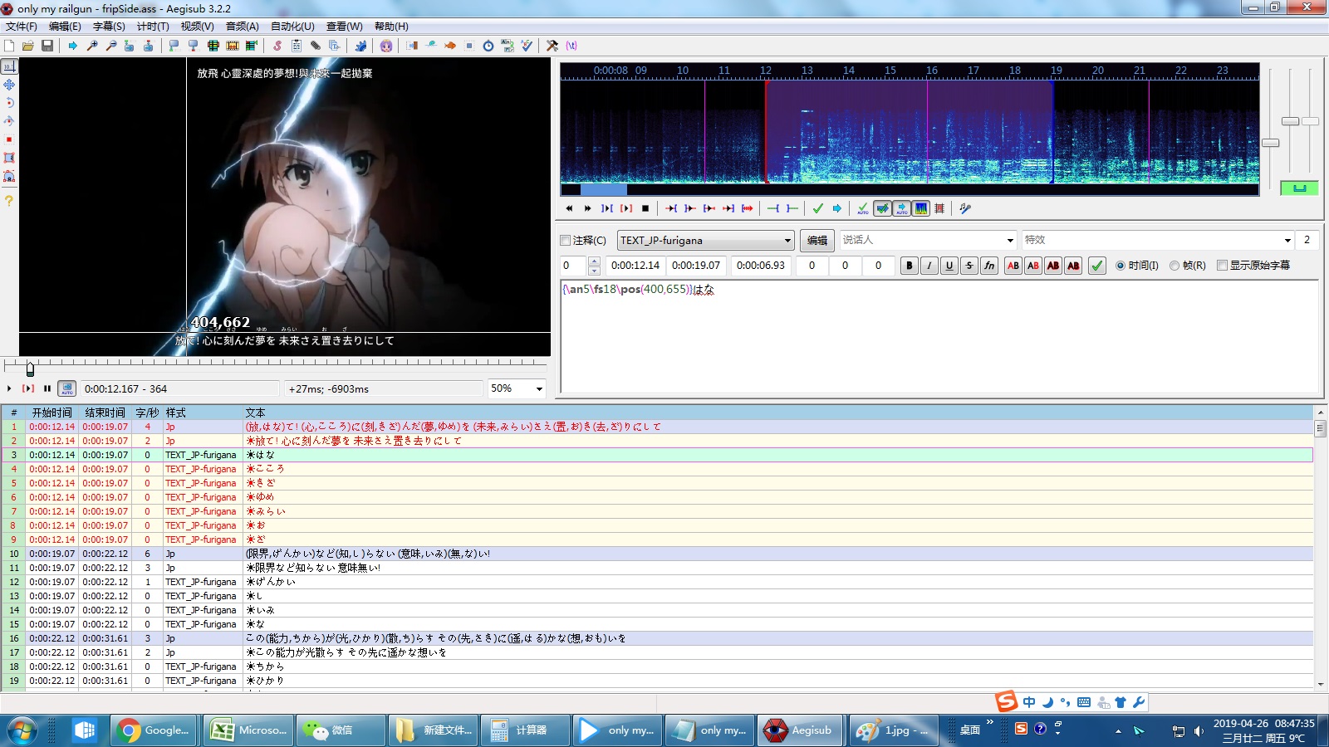Image resolution: width=1329 pixels, height=747 pixels.
Task: Commit the line with checkmark near AB buttons
Action: 1097,266
